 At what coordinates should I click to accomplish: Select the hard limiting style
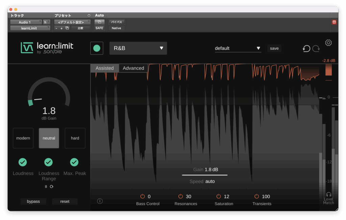coord(75,138)
